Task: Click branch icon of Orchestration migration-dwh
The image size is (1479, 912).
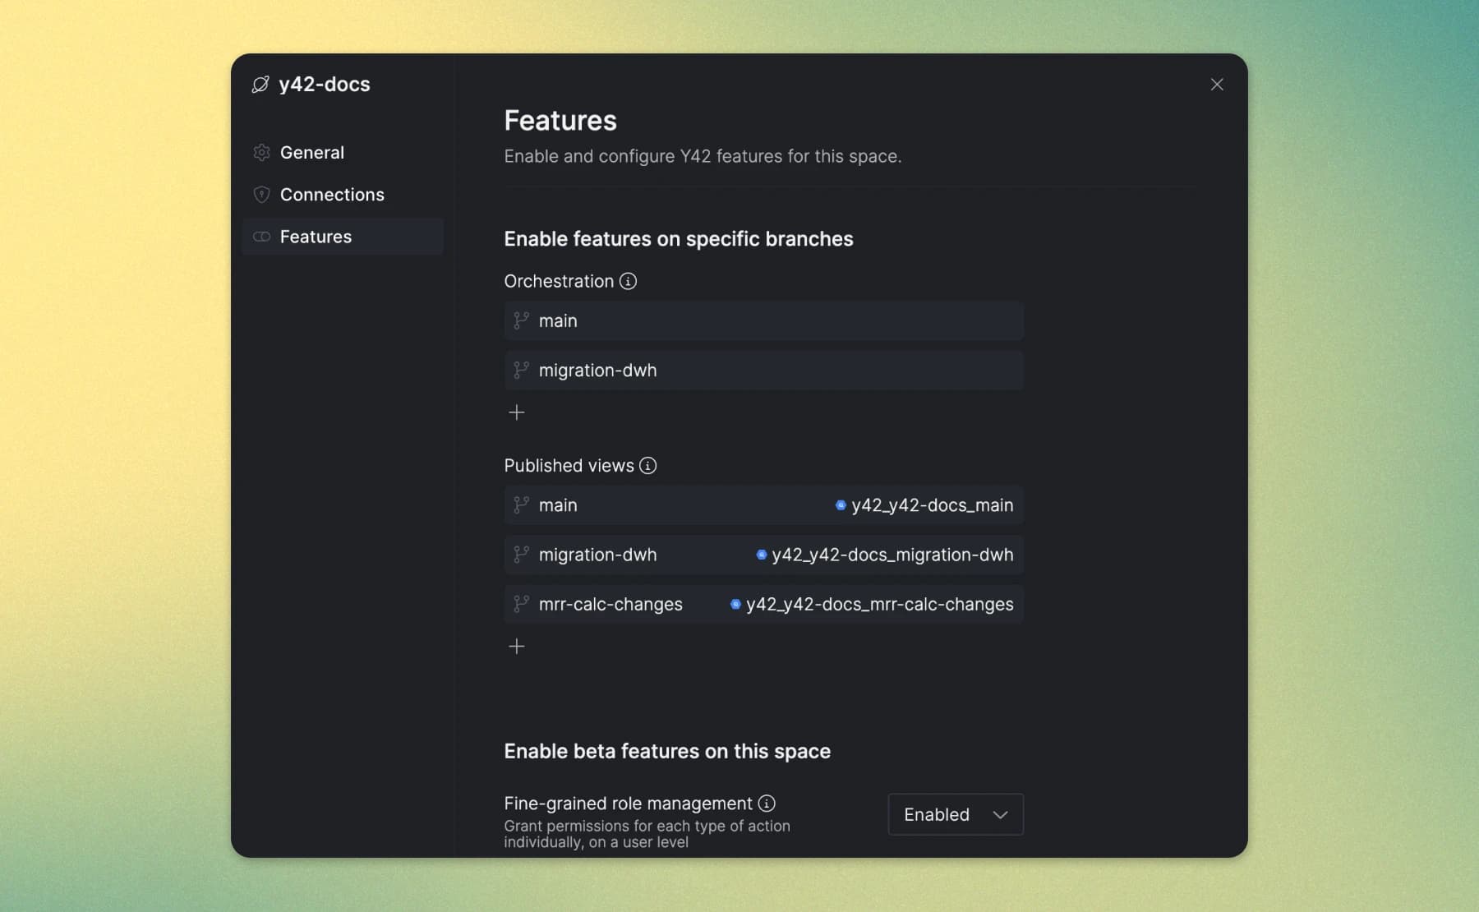Action: [521, 370]
